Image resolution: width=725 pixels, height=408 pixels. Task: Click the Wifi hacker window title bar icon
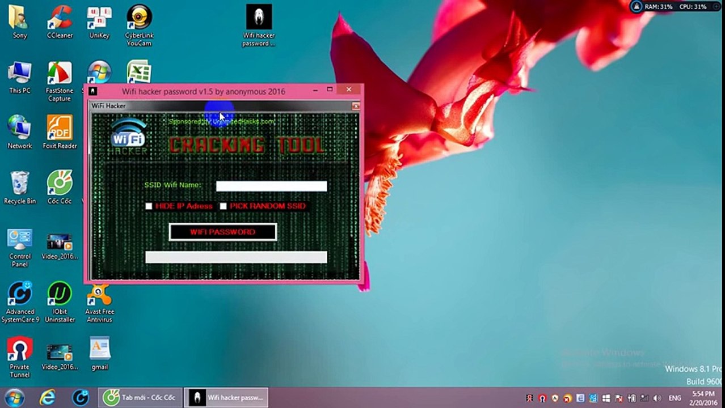[93, 91]
